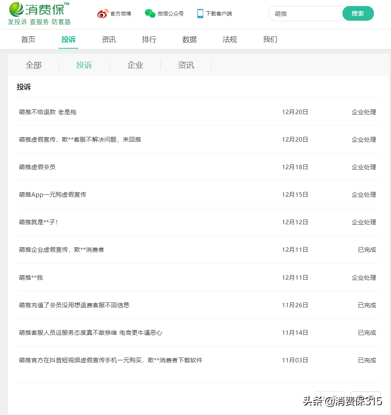Switch to the 全部 results tab
Viewport: 391px width, 415px height.
pos(33,65)
